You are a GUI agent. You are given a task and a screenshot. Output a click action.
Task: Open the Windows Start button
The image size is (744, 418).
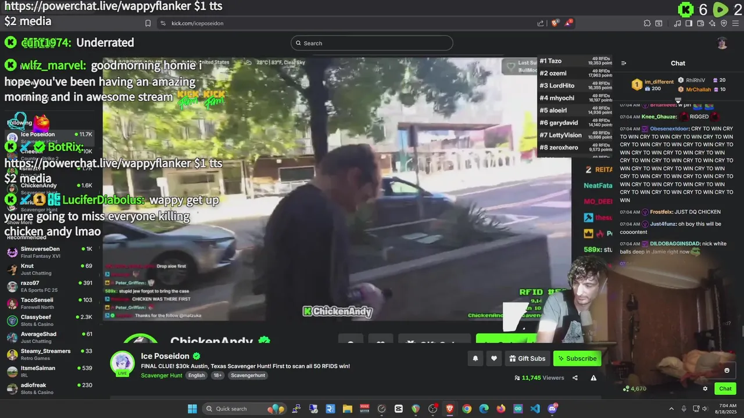tap(192, 409)
